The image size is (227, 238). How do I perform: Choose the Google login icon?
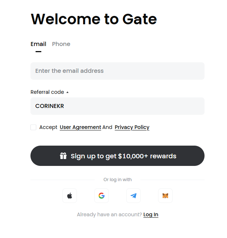point(102,196)
